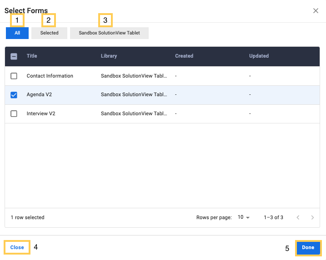Switch to the All filter tab
The width and height of the screenshot is (326, 260).
tap(17, 33)
